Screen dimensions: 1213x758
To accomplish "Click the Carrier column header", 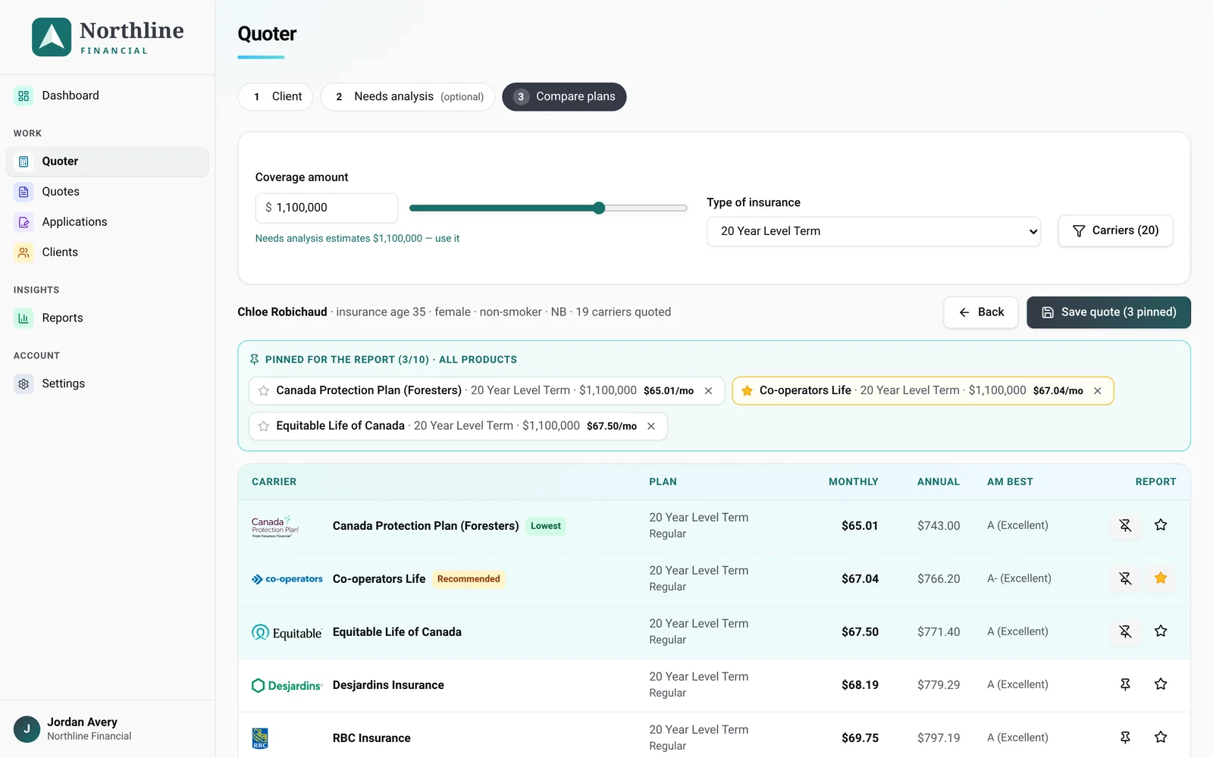I will 274,482.
